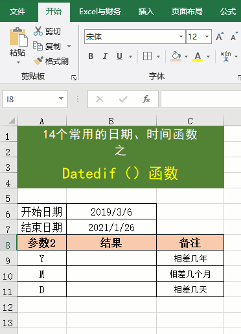The image size is (241, 334).
Task: Open the Copy dropdown arrow
Action: click(x=69, y=46)
